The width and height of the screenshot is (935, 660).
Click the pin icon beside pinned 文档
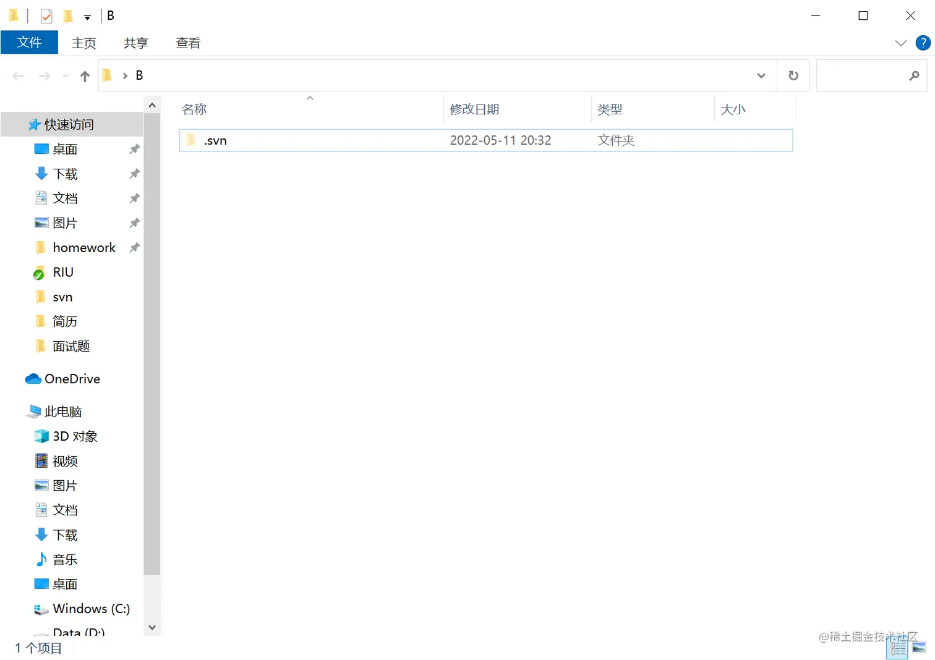pos(134,198)
